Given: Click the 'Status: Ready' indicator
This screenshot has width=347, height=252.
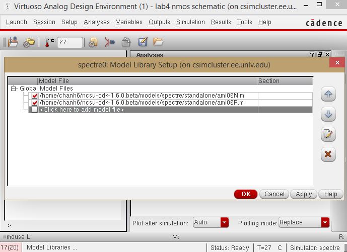Looking at the screenshot, I should [230, 248].
